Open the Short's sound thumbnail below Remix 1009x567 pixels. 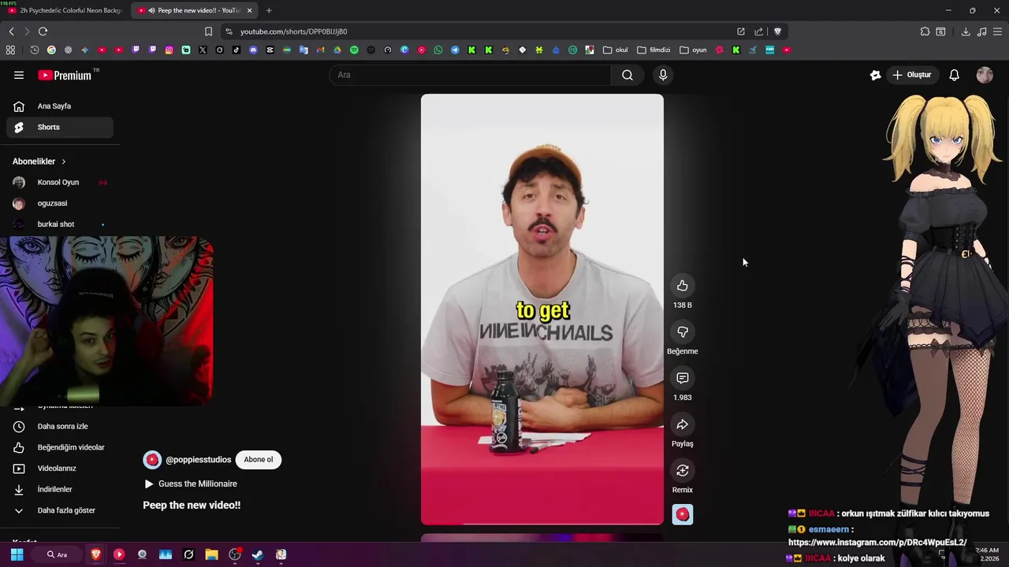683,514
